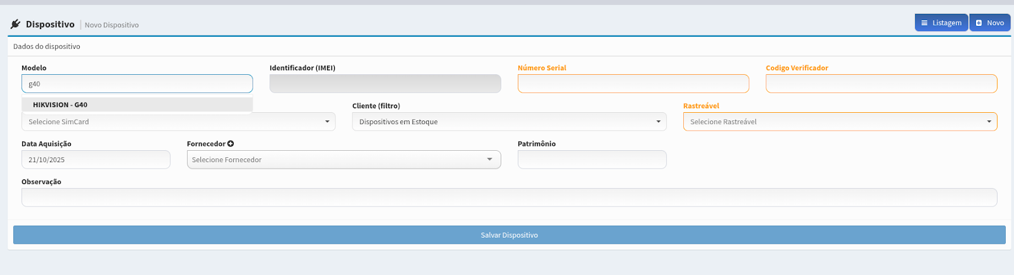Focus the Modelo input field

coord(138,84)
